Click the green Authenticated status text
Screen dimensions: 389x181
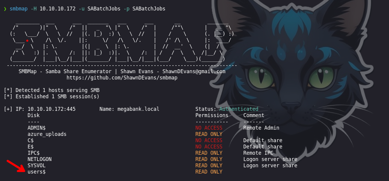tap(239, 109)
